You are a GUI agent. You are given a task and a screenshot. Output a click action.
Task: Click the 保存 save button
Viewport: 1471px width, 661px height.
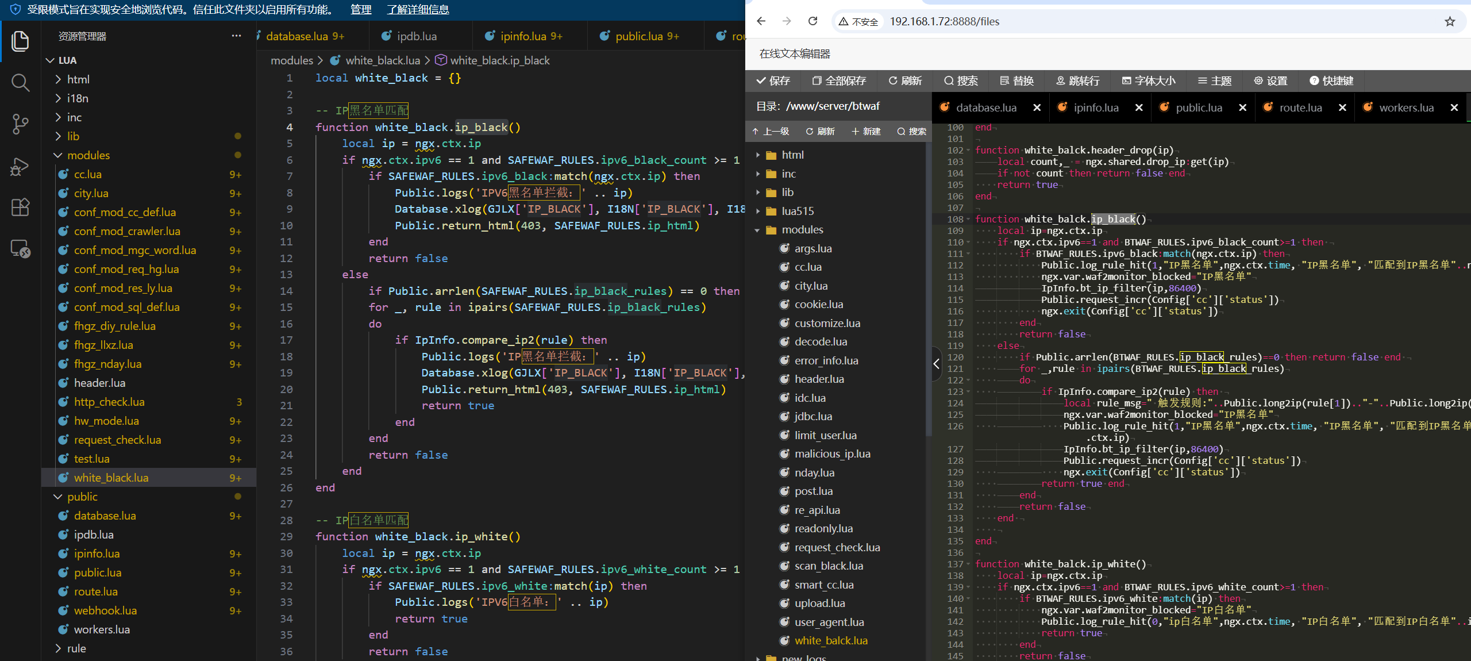coord(773,80)
